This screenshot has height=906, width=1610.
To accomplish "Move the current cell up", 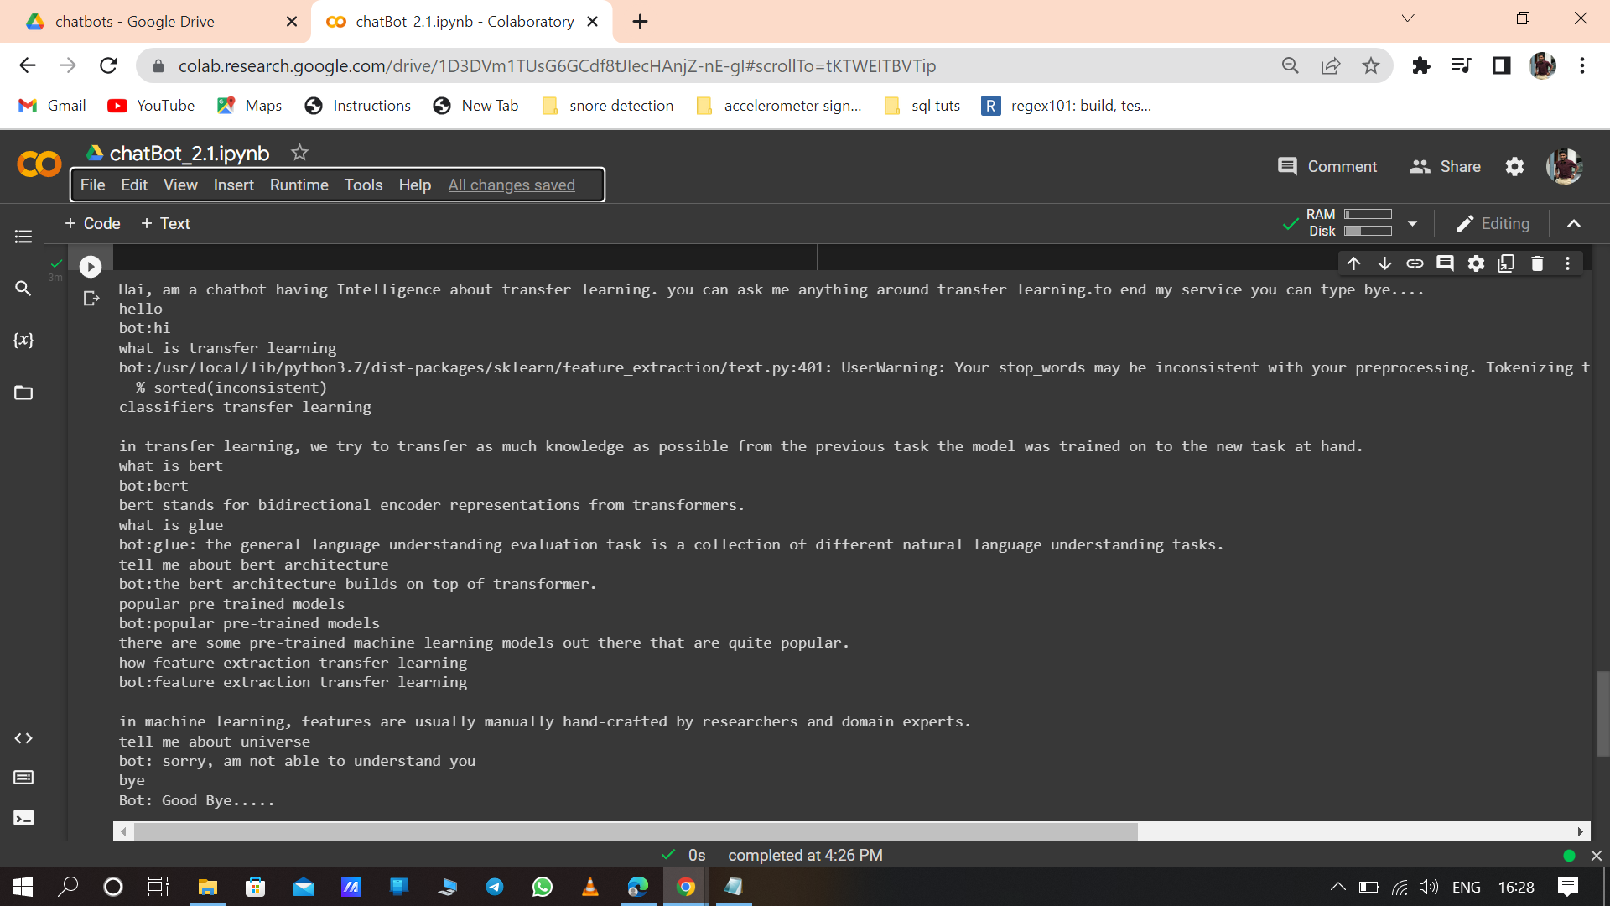I will tap(1354, 263).
